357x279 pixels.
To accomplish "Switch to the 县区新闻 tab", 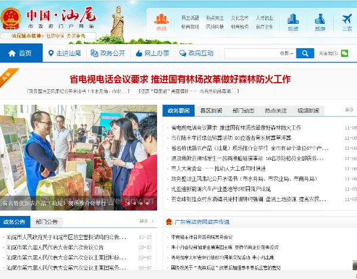I will tap(211, 111).
